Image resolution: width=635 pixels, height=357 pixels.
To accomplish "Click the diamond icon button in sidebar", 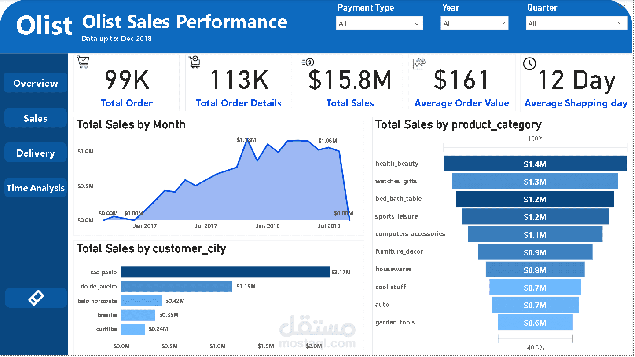I will coord(36,298).
